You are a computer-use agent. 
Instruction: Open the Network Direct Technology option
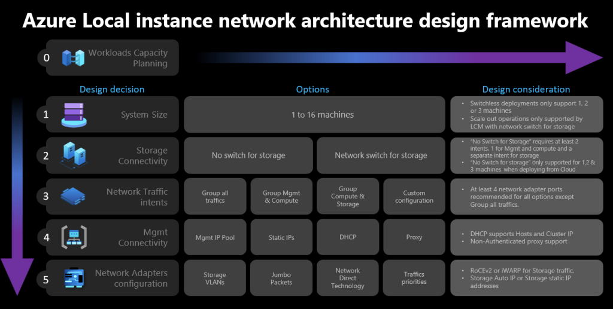click(x=348, y=278)
